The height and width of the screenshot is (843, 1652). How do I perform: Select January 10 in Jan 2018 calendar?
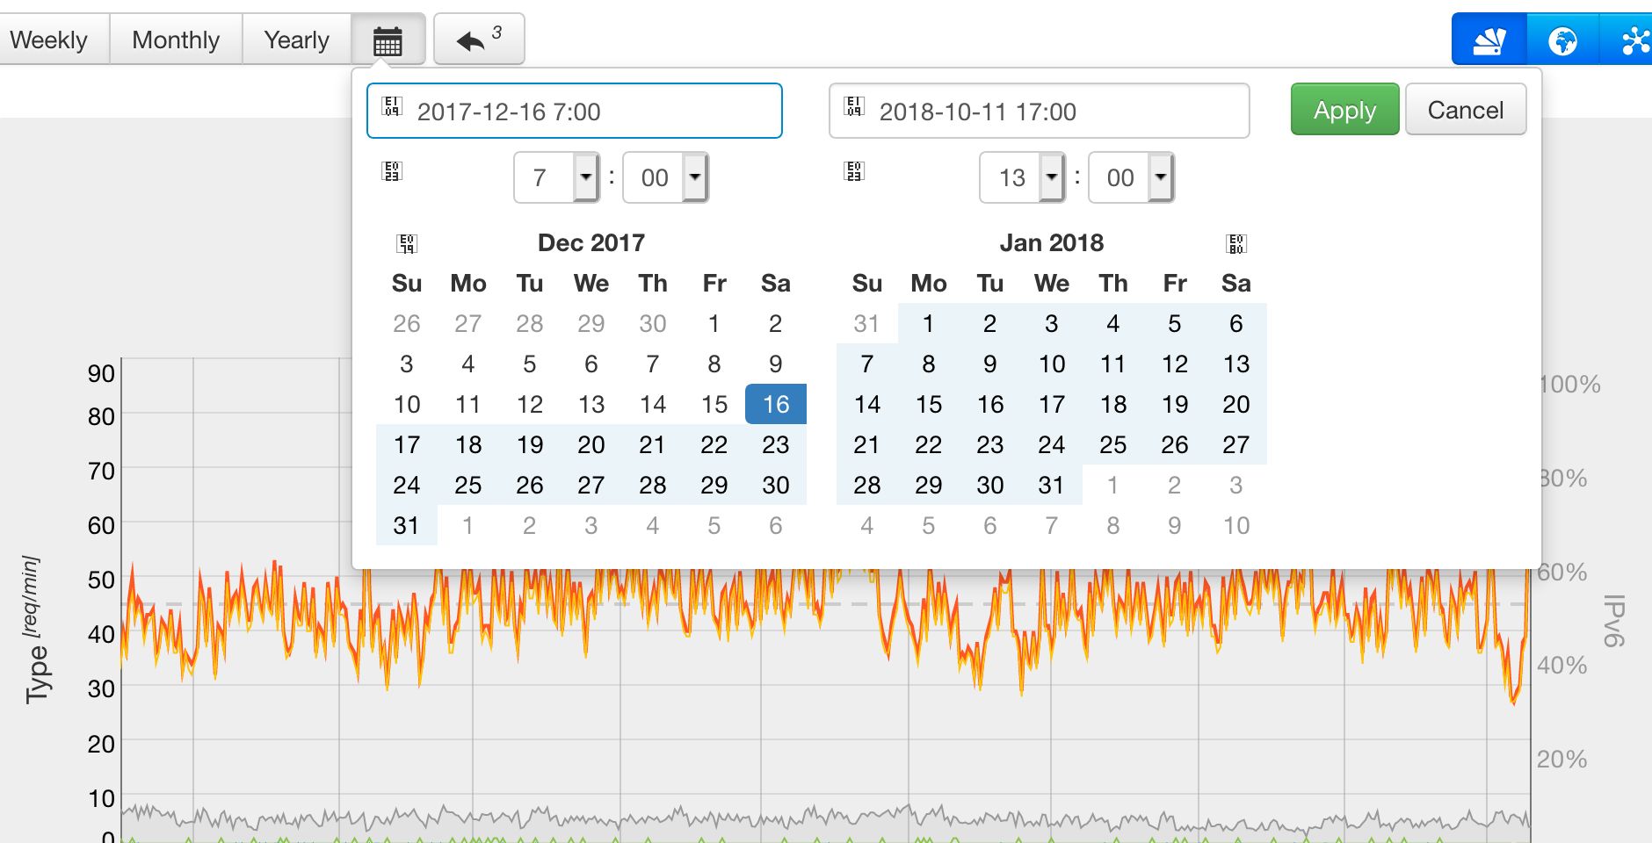tap(1052, 364)
